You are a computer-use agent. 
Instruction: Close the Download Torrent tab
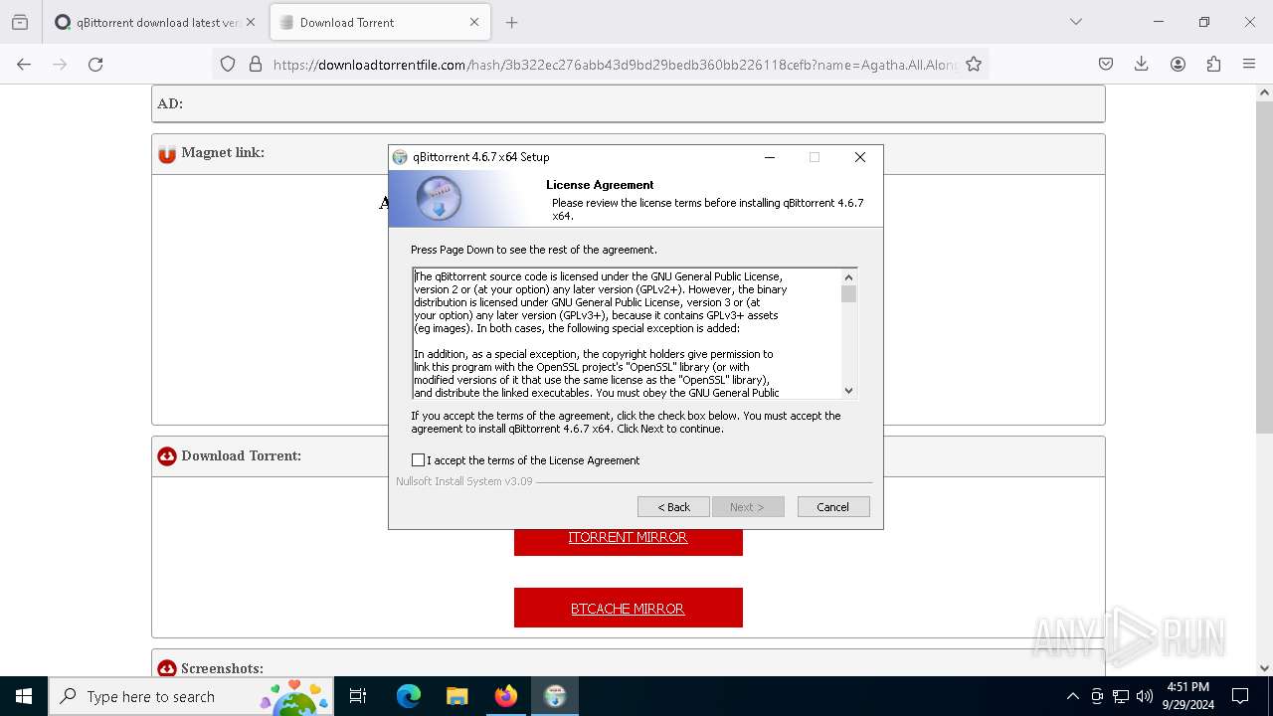tap(474, 22)
